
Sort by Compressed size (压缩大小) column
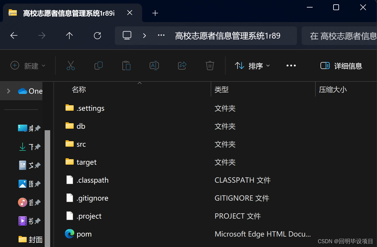[333, 90]
